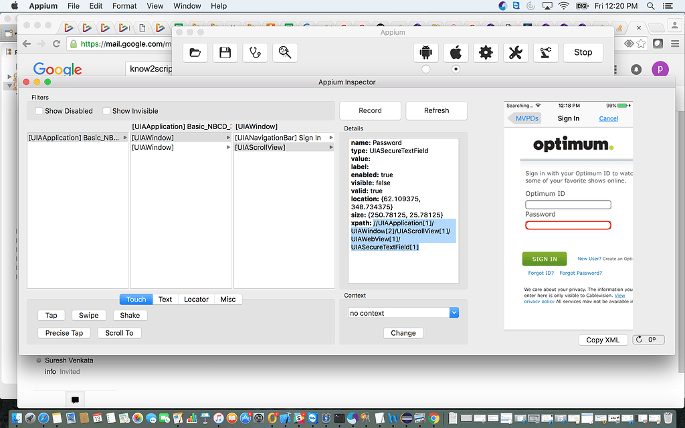
Task: Select the Android robot platform icon
Action: (x=426, y=52)
